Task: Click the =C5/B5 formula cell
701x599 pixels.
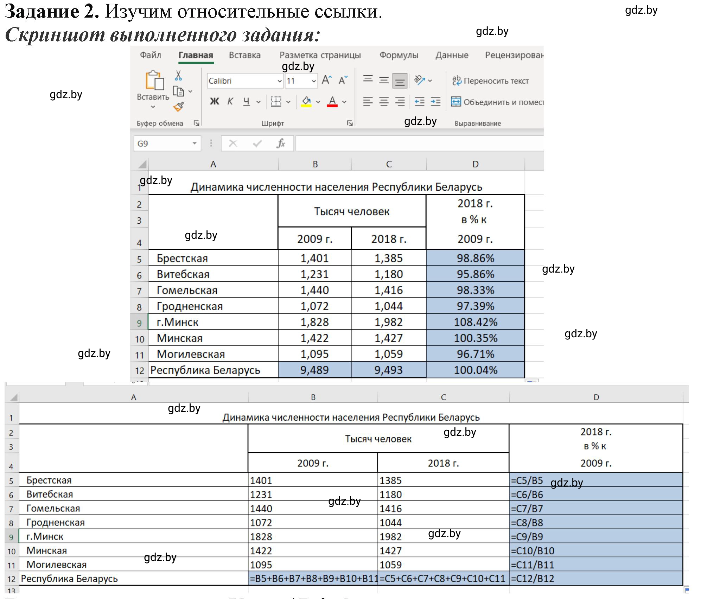Action: click(x=596, y=480)
